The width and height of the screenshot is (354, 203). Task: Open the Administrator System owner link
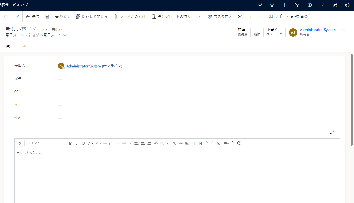click(318, 30)
